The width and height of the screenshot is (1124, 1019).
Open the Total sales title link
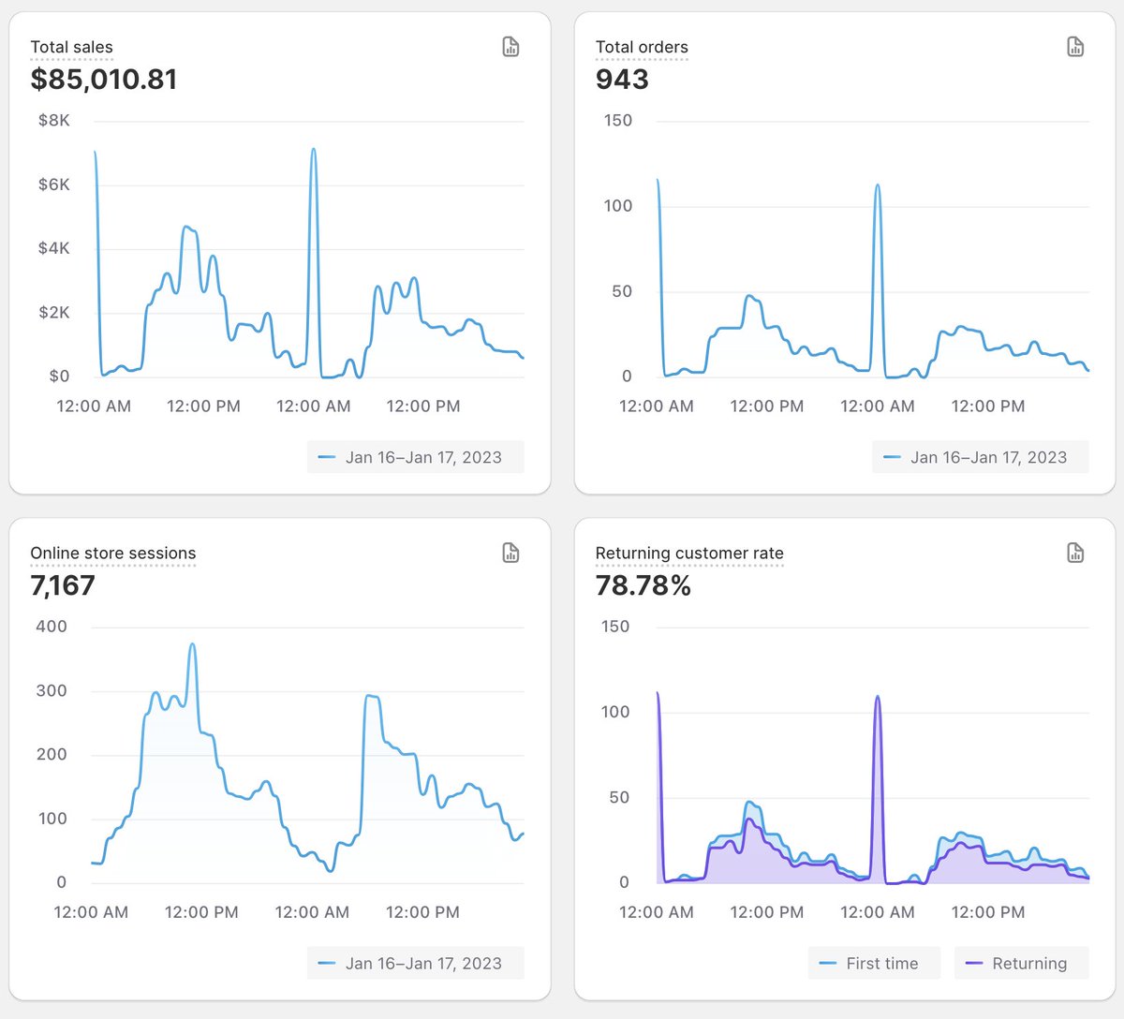pyautogui.click(x=71, y=47)
